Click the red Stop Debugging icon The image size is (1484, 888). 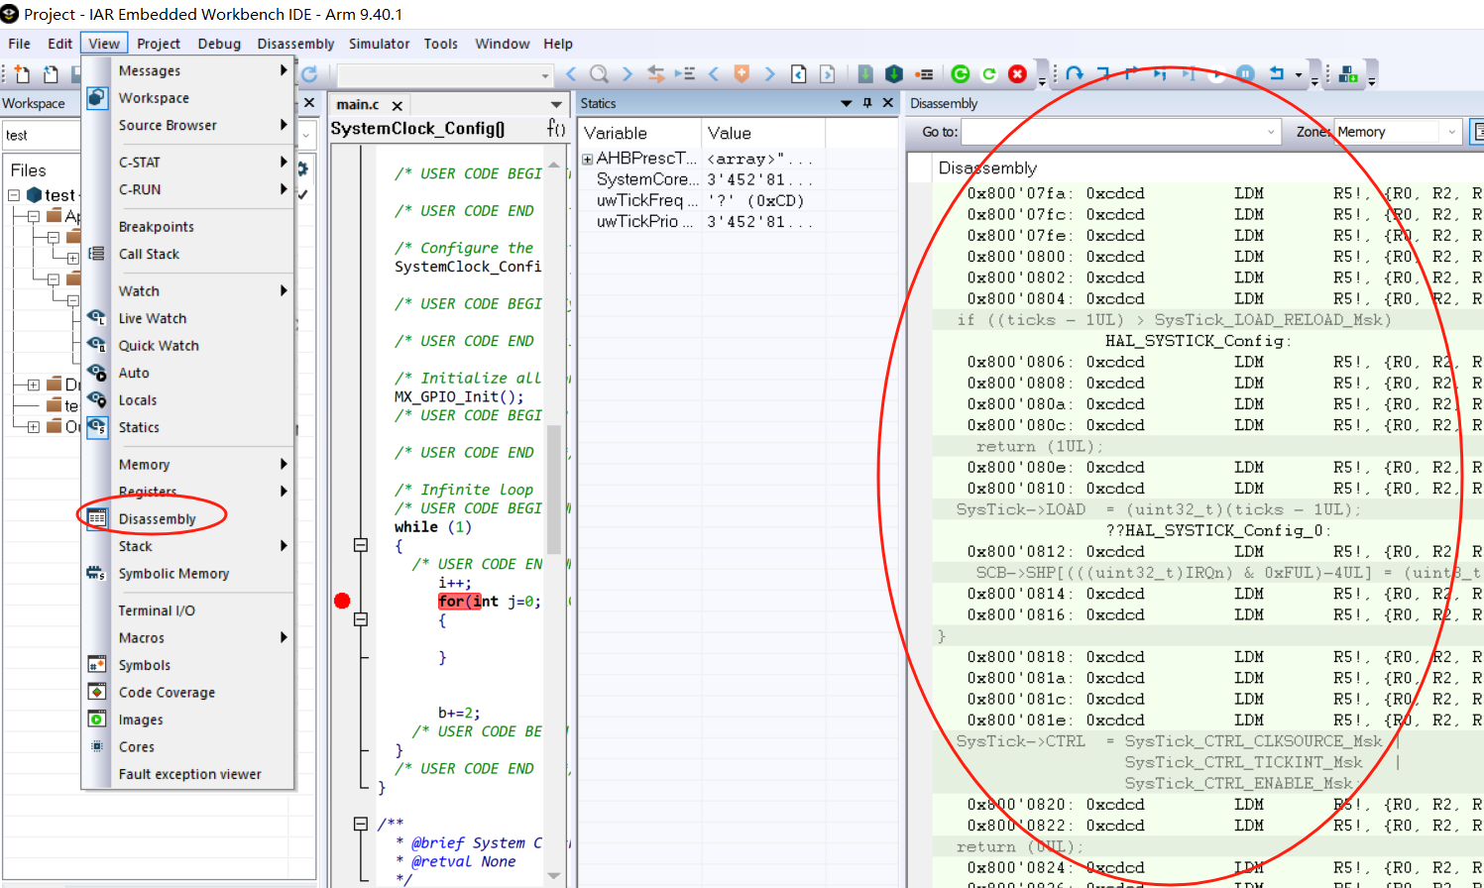click(1017, 73)
